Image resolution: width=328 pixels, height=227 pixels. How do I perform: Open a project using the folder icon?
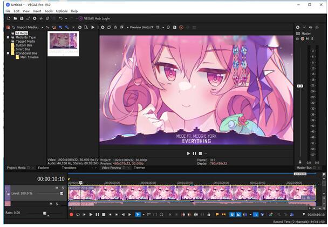pos(15,18)
